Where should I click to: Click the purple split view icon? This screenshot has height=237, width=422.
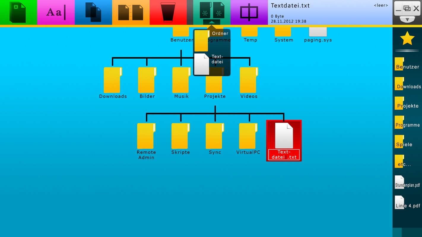point(249,12)
